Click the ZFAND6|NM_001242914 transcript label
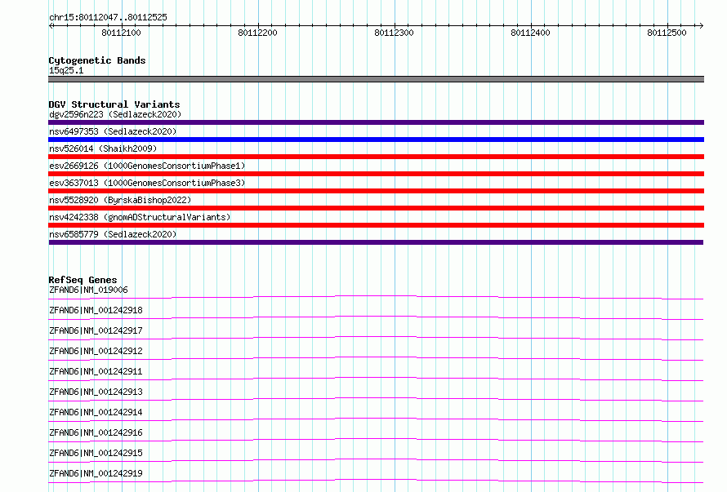Viewport: 727px width, 492px height. (x=96, y=412)
